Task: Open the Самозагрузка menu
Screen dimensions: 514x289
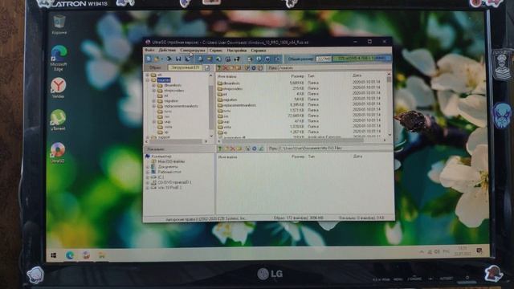Action: pyautogui.click(x=193, y=50)
